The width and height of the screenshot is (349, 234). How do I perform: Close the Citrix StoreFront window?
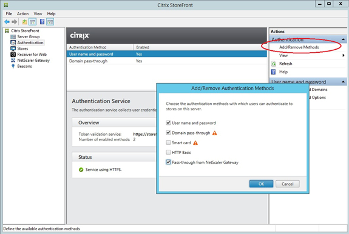pyautogui.click(x=341, y=4)
